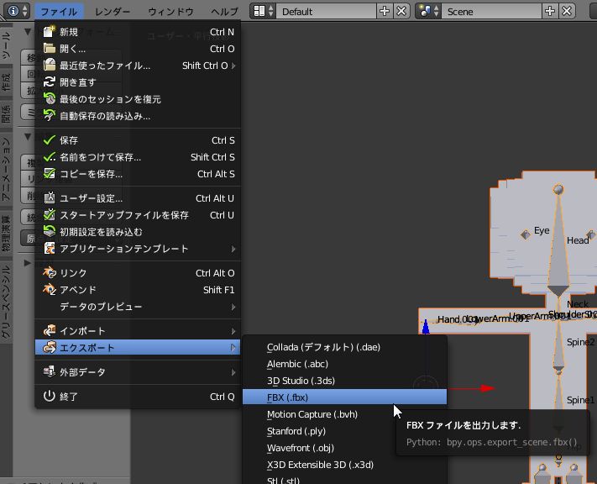Switch to the アニメーション sidebar tab
The image size is (597, 484).
(x=6, y=169)
